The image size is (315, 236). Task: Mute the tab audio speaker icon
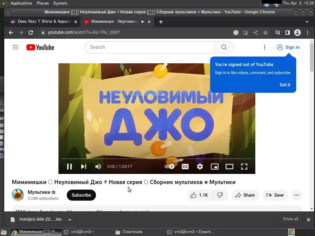pos(142,22)
